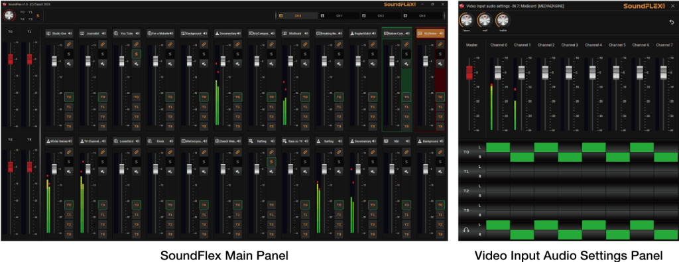679x262 pixels.
Task: Enable T1 bus on Studio One channel
Action: [x=69, y=107]
